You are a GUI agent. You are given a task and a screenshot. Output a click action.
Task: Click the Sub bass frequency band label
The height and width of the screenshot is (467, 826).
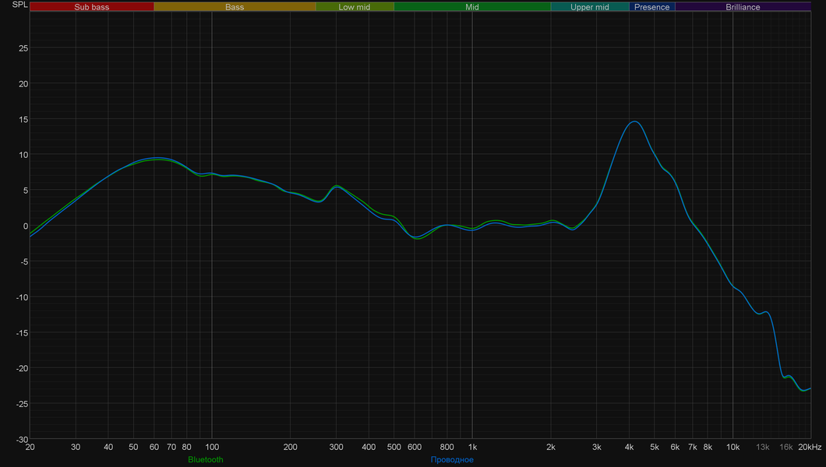(92, 7)
